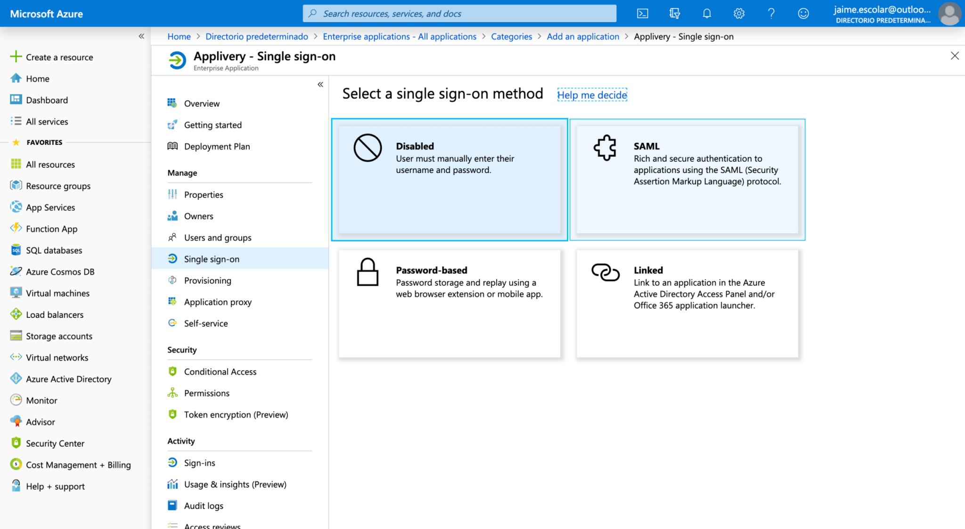Click the help question mark icon
The height and width of the screenshot is (529, 965).
tap(771, 14)
